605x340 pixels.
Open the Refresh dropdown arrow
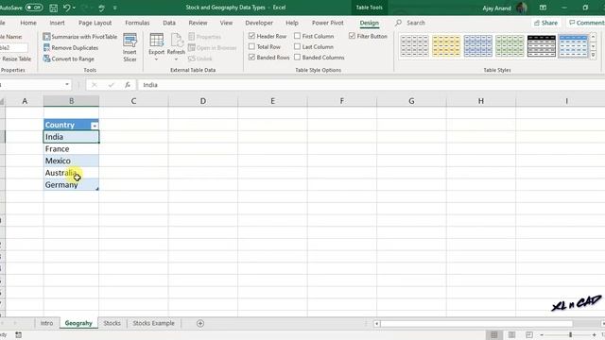(x=176, y=59)
